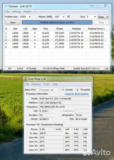Screen dimensions: 114x160
Task: Click the VID value 0.7216 v
Action: pos(46,111)
